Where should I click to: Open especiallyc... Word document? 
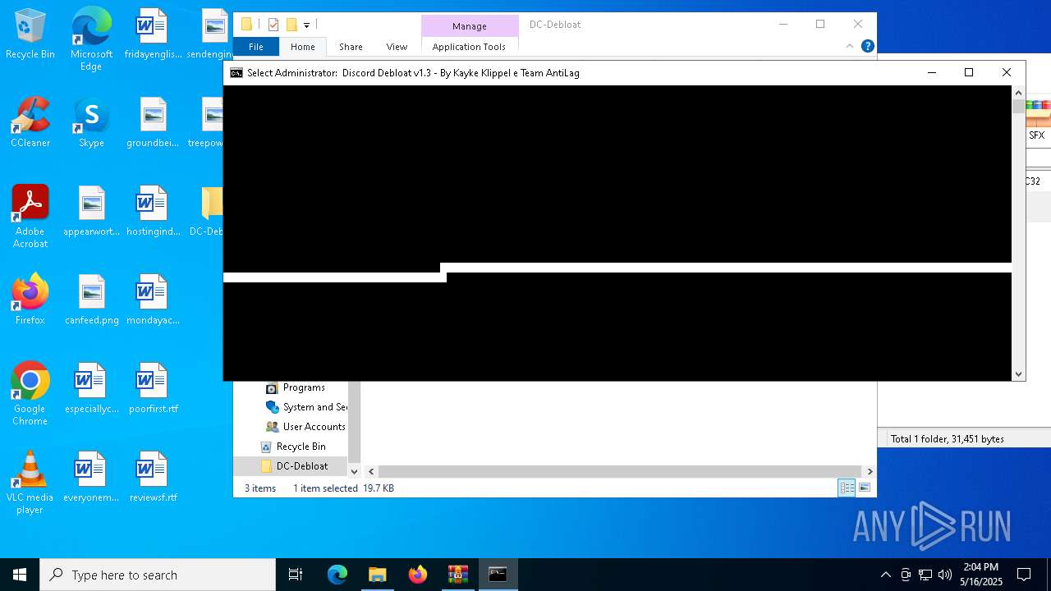[x=91, y=388]
